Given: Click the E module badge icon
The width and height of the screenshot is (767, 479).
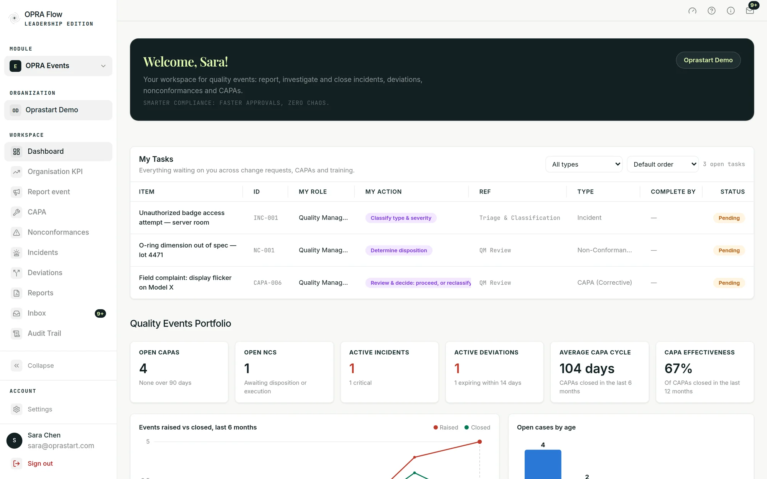Looking at the screenshot, I should [x=15, y=66].
